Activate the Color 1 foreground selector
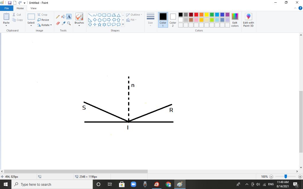Image resolution: width=303 pixels, height=189 pixels. (163, 20)
